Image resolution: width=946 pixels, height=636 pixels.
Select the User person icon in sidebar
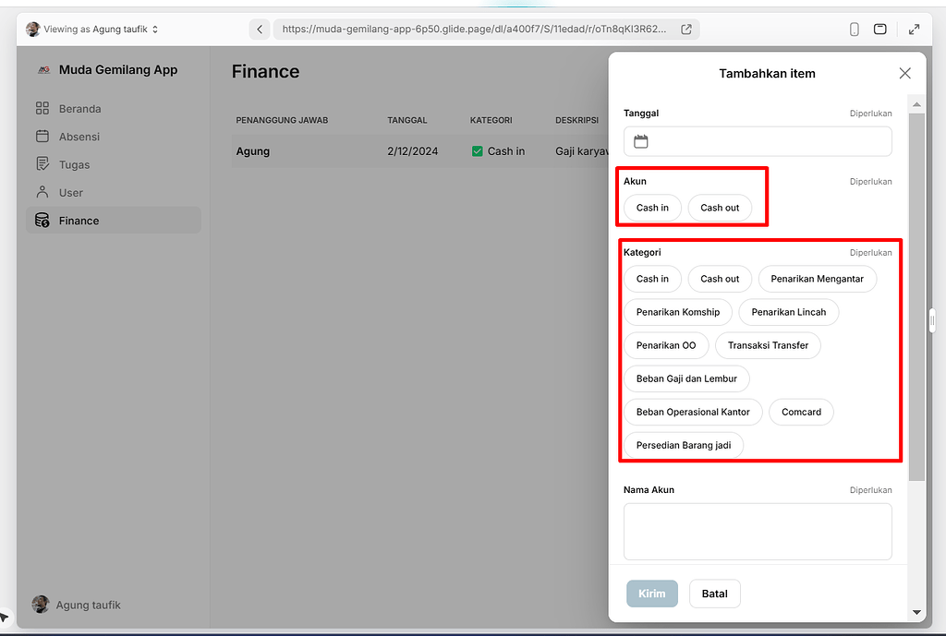point(42,192)
